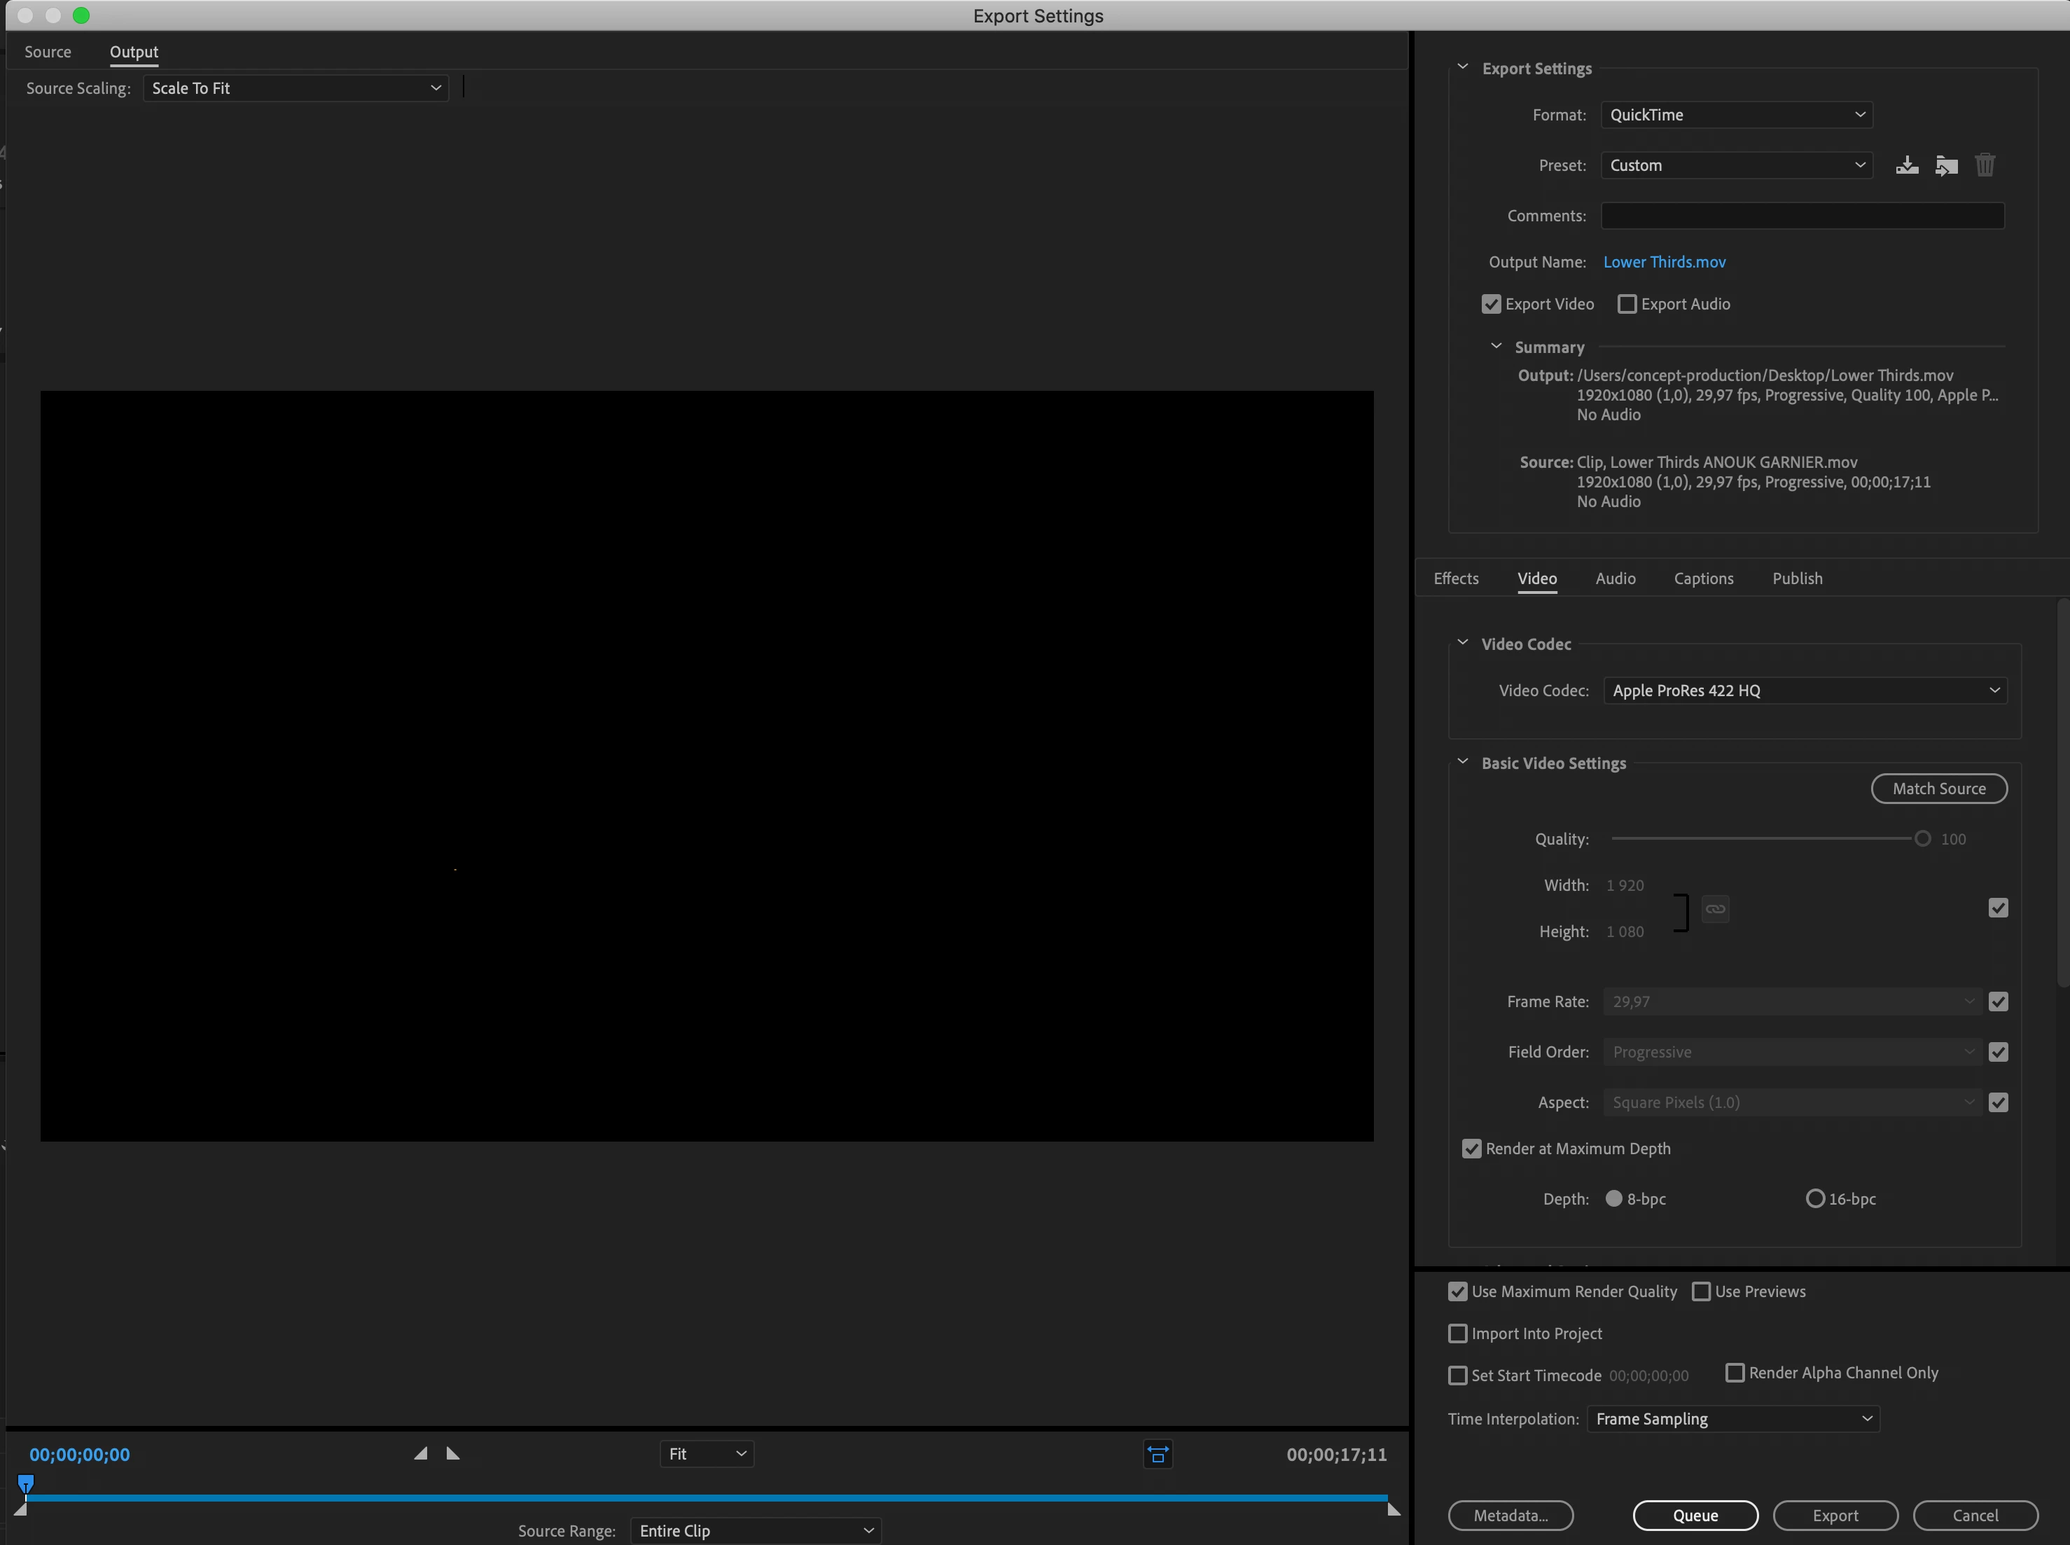The width and height of the screenshot is (2070, 1545).
Task: Switch to the Effects tab
Action: [1456, 578]
